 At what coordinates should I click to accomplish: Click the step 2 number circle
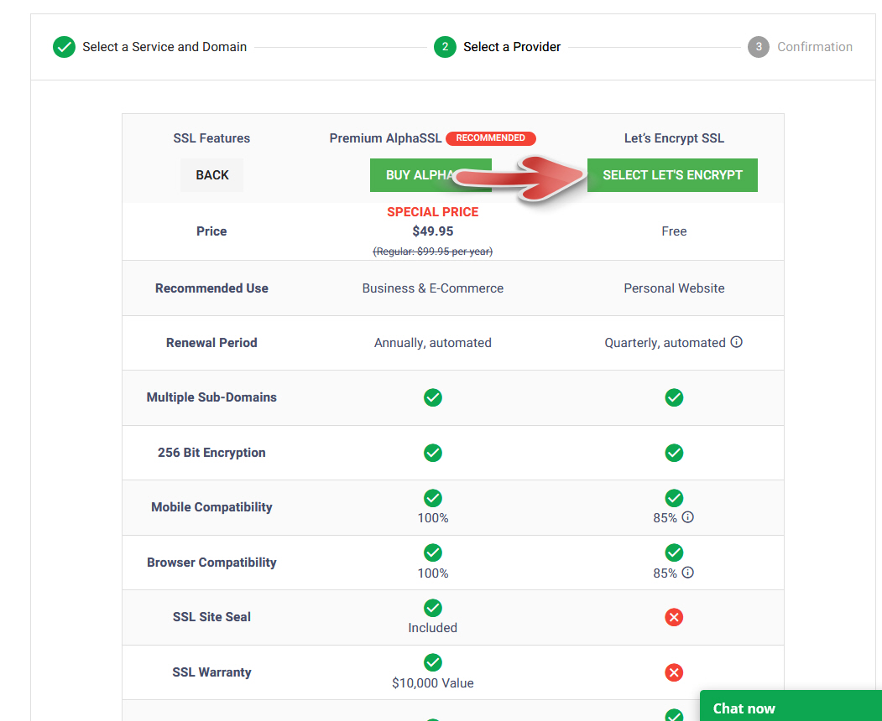click(x=445, y=47)
